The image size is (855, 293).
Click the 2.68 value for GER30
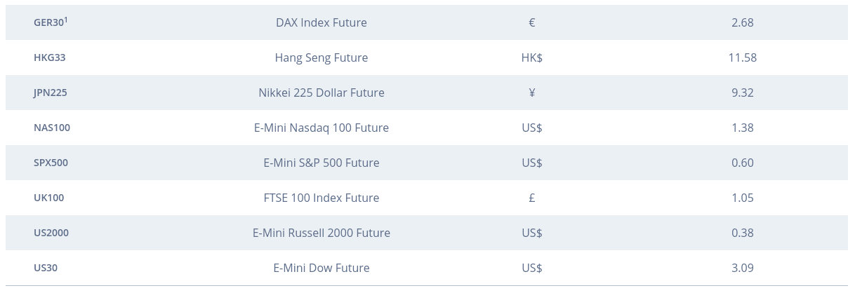click(x=743, y=22)
